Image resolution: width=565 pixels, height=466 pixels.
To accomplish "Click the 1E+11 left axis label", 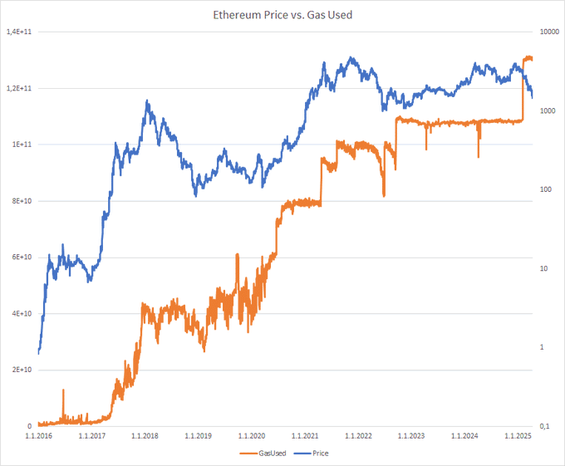I will tap(22, 145).
